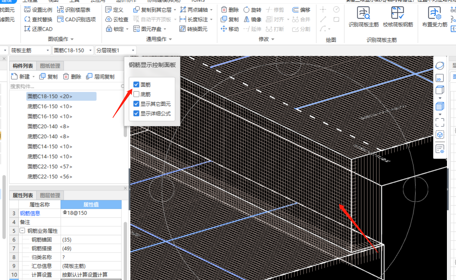456x280 pixels.
Task: Click the dashed-corner full screen fit icon
Action: (x=440, y=122)
